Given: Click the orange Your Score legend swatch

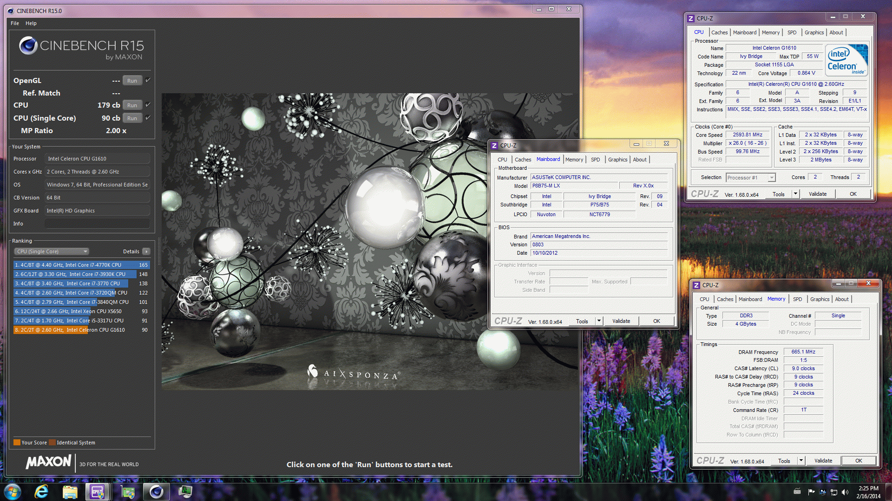Looking at the screenshot, I should pyautogui.click(x=17, y=442).
